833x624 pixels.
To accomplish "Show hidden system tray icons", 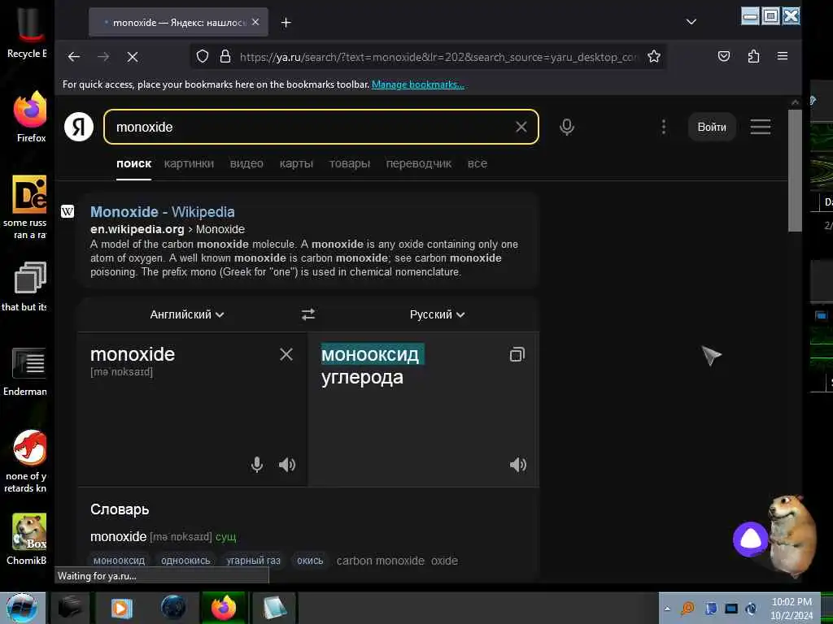I will point(667,609).
